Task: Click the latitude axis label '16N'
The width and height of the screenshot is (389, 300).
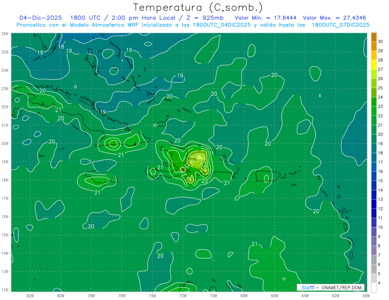Action: pos(5,217)
